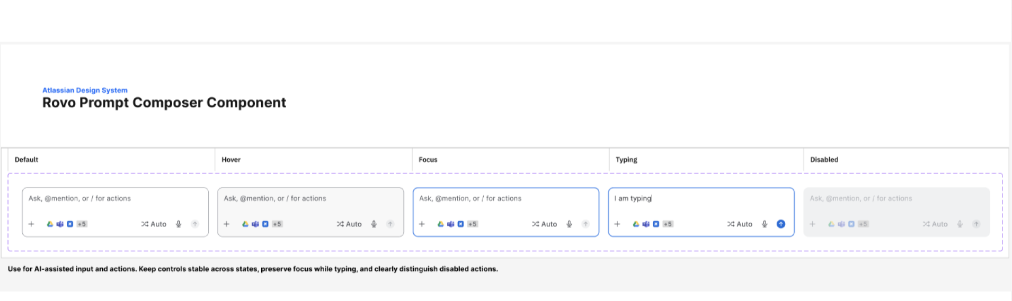Click the microphone icon in the Typing composer
Viewport: 1012px width, 301px height.
[x=765, y=224]
